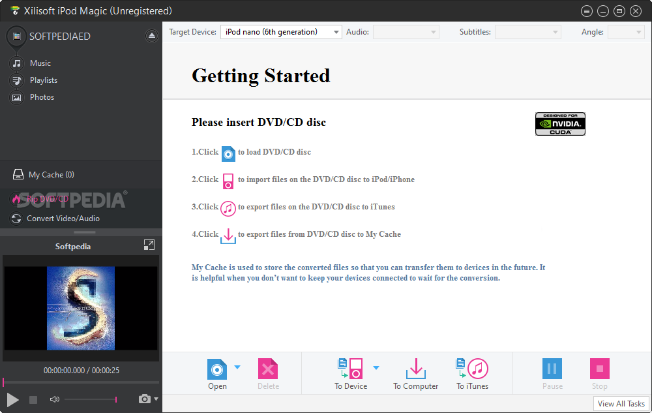
Task: Play the preview video
Action: pyautogui.click(x=12, y=400)
